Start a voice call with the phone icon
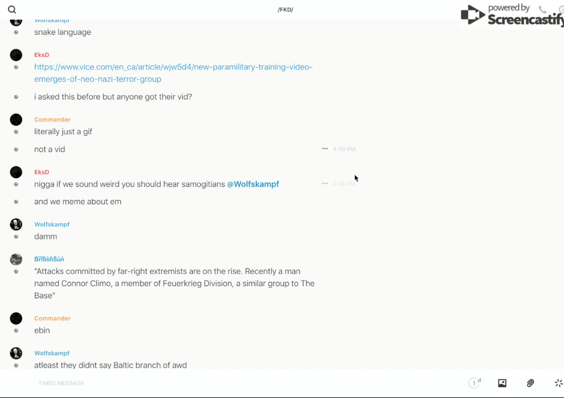564x398 pixels. pyautogui.click(x=542, y=10)
